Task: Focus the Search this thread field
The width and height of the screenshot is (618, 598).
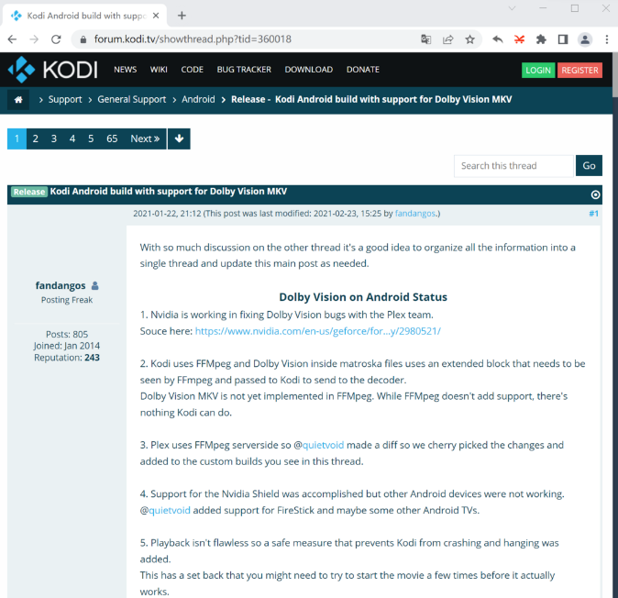Action: (x=513, y=166)
